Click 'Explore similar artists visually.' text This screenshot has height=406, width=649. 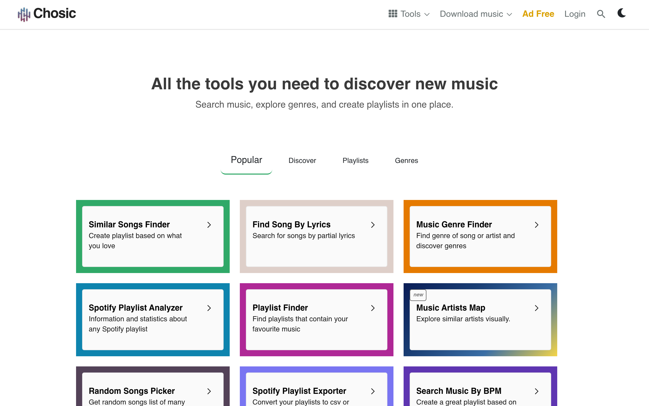(x=463, y=319)
